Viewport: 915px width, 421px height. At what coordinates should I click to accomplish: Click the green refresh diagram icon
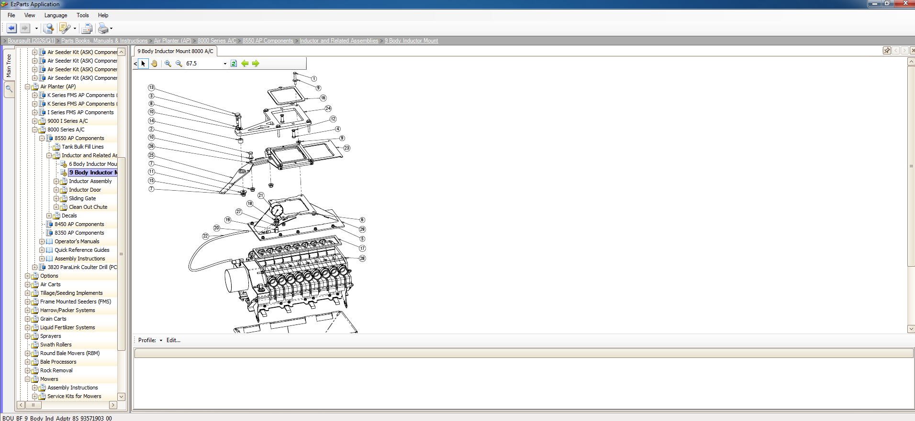234,63
